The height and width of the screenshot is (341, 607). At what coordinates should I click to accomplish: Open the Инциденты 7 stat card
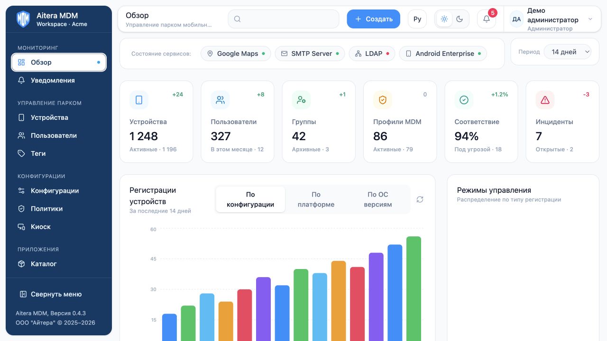[x=562, y=122]
